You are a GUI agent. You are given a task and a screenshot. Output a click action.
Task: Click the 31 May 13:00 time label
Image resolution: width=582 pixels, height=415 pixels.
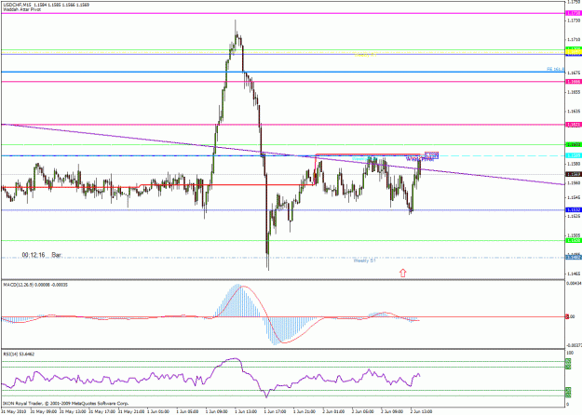[x=74, y=411]
